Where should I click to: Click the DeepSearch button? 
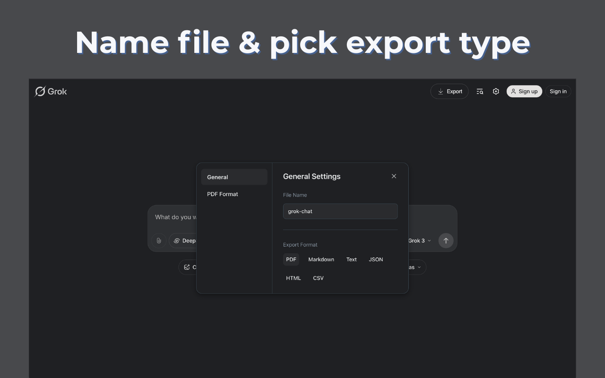tap(183, 241)
